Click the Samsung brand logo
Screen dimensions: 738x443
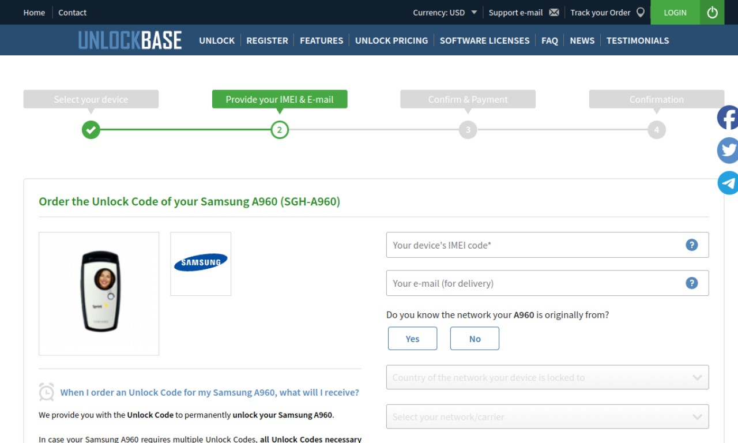pos(201,263)
